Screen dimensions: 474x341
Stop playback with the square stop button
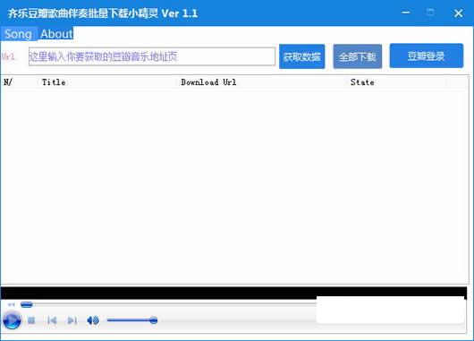tap(31, 320)
